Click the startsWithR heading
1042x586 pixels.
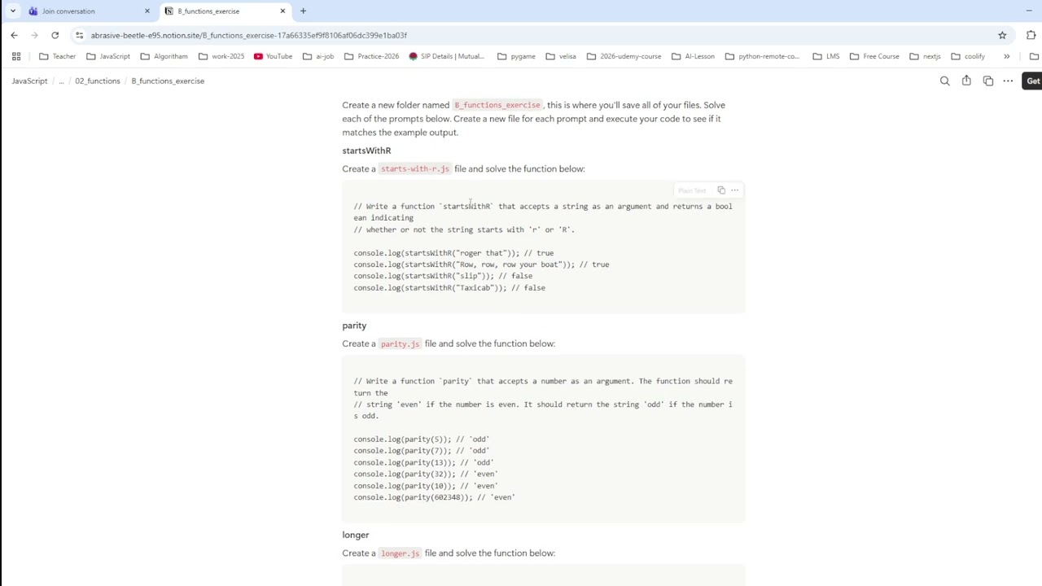(x=366, y=151)
